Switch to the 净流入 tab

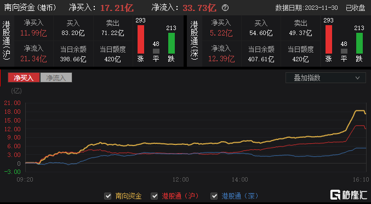click(56, 78)
